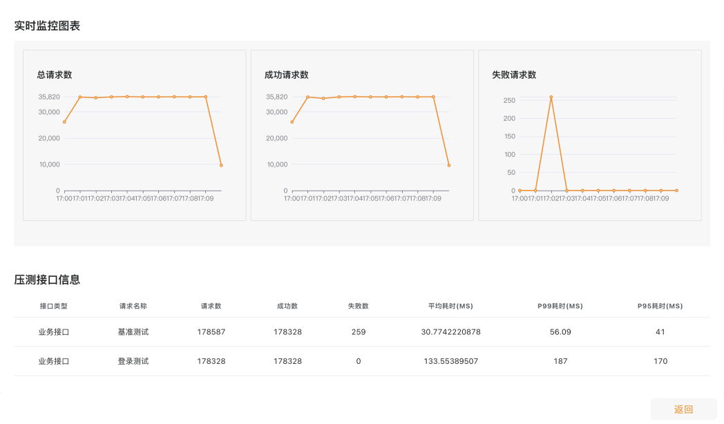This screenshot has height=424, width=724.
Task: Click the peak point in 失败请求数 chart
Action: (x=551, y=97)
